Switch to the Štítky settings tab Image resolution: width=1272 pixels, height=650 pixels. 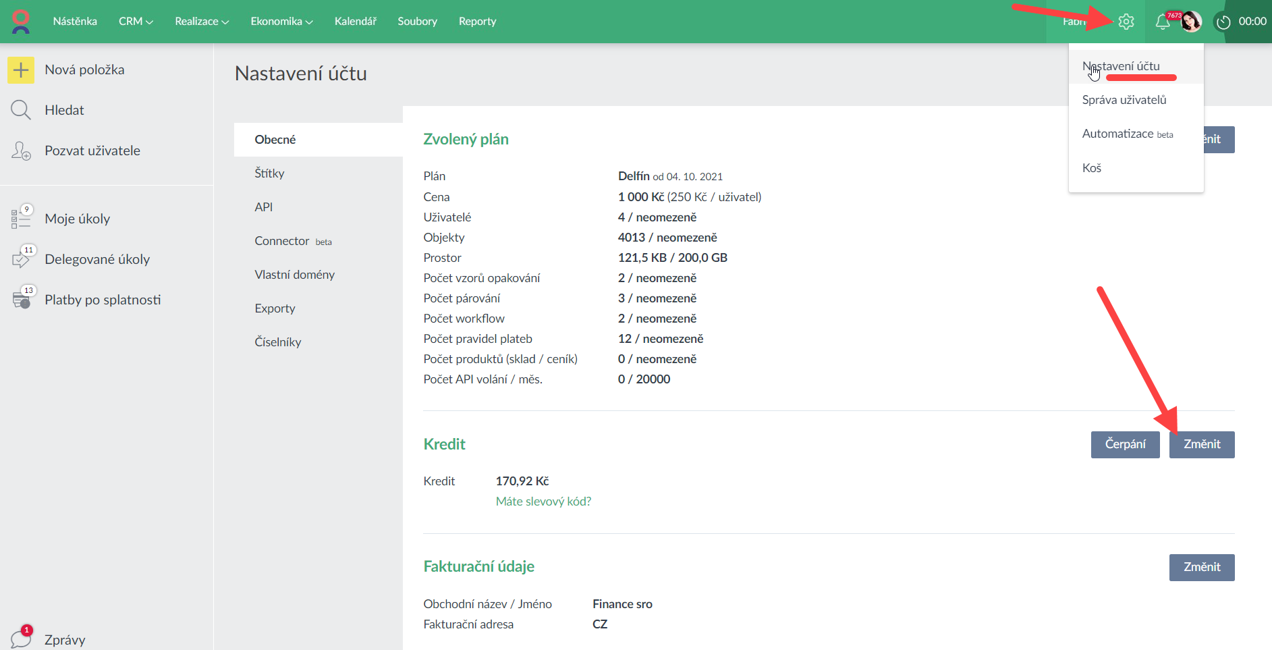(269, 173)
